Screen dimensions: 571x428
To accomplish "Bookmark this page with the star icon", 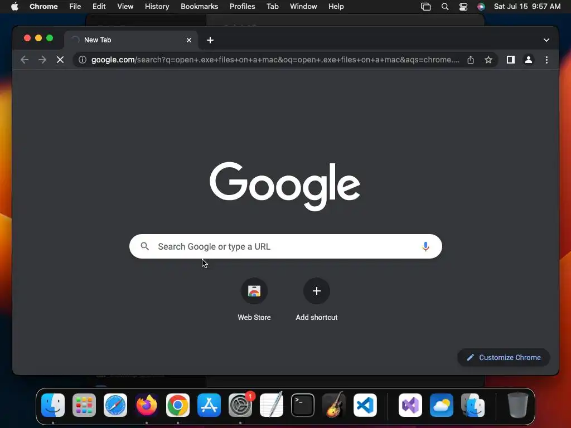I will pos(488,60).
